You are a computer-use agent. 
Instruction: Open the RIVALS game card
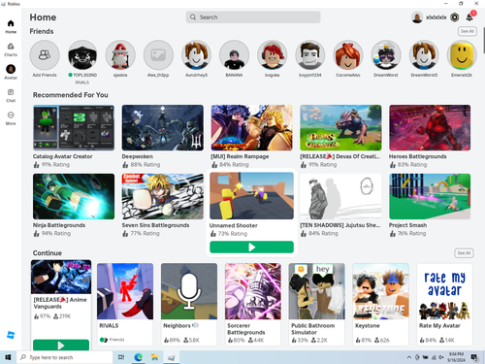(x=125, y=304)
